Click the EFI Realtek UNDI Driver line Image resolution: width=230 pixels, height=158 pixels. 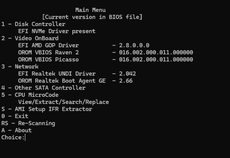coord(57,74)
